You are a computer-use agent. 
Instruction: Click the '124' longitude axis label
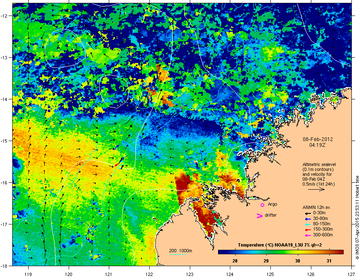click(230, 274)
